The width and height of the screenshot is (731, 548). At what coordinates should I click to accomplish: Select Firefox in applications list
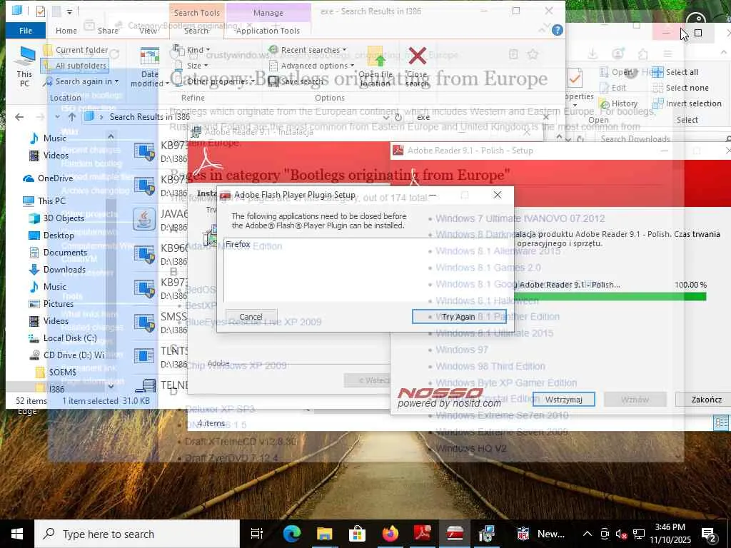238,244
